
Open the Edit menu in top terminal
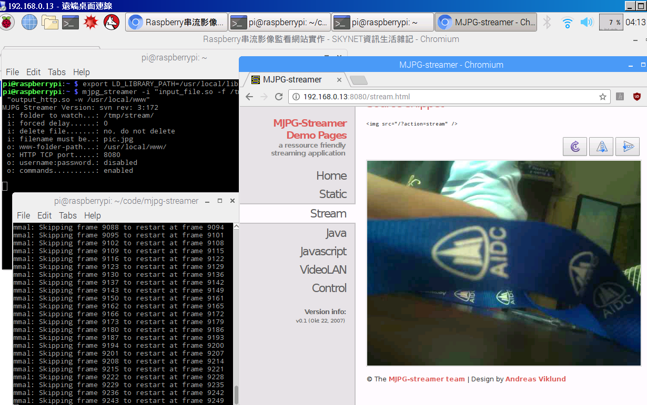coord(34,72)
